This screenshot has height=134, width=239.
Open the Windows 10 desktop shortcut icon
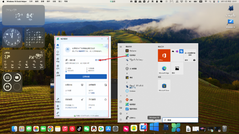pos(231,24)
